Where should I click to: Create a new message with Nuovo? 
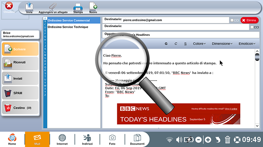pos(93,8)
